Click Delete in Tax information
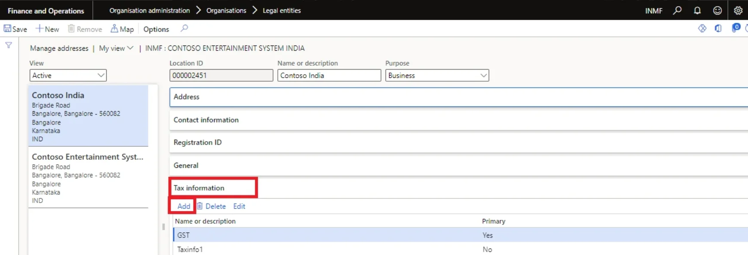 (x=212, y=206)
